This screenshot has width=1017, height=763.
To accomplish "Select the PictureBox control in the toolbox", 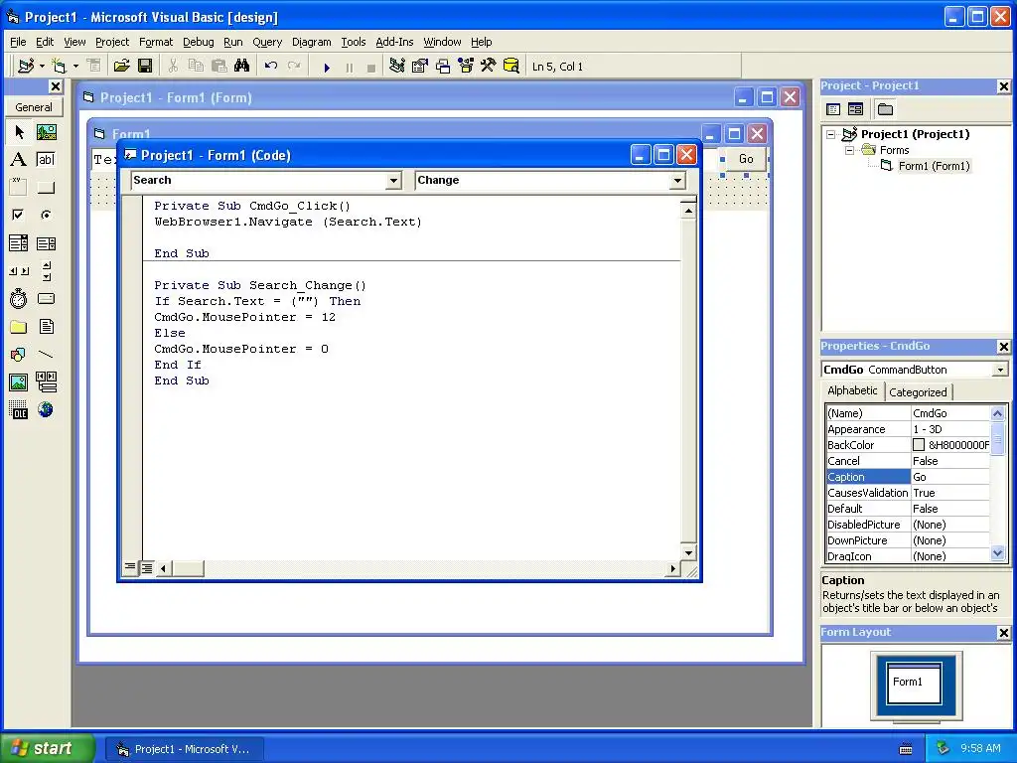I will (x=46, y=132).
